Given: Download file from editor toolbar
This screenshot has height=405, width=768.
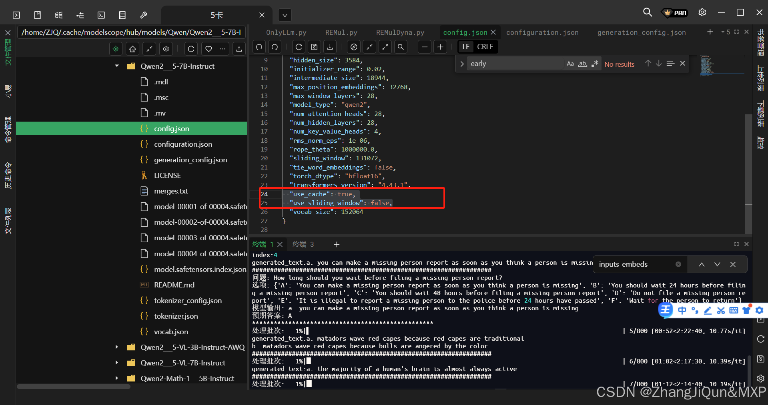Looking at the screenshot, I should pos(330,47).
